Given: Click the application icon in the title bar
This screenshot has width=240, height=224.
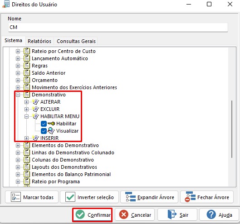Looking at the screenshot, I should (x=5, y=4).
